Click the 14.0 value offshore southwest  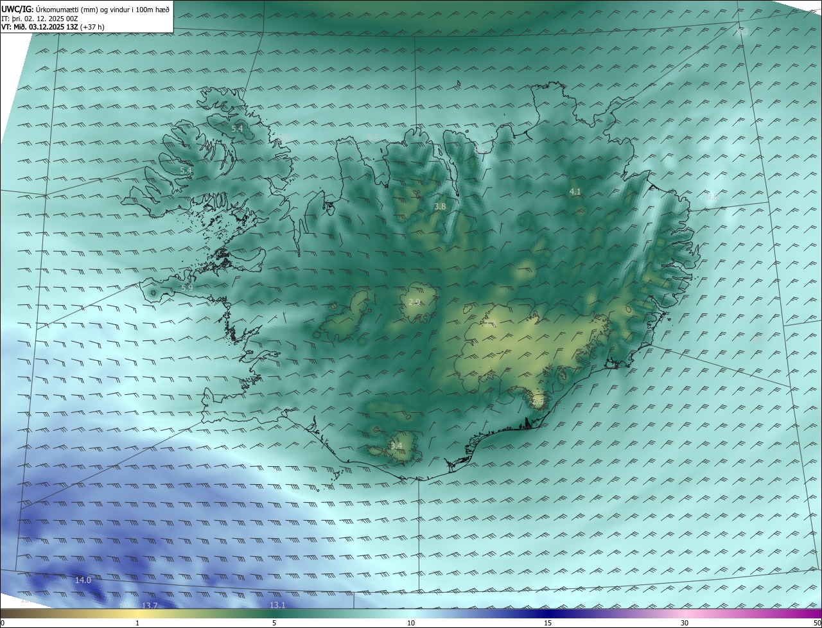coord(83,580)
